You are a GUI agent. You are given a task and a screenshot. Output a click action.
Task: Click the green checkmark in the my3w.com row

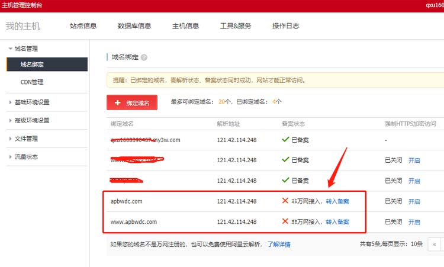coord(285,140)
